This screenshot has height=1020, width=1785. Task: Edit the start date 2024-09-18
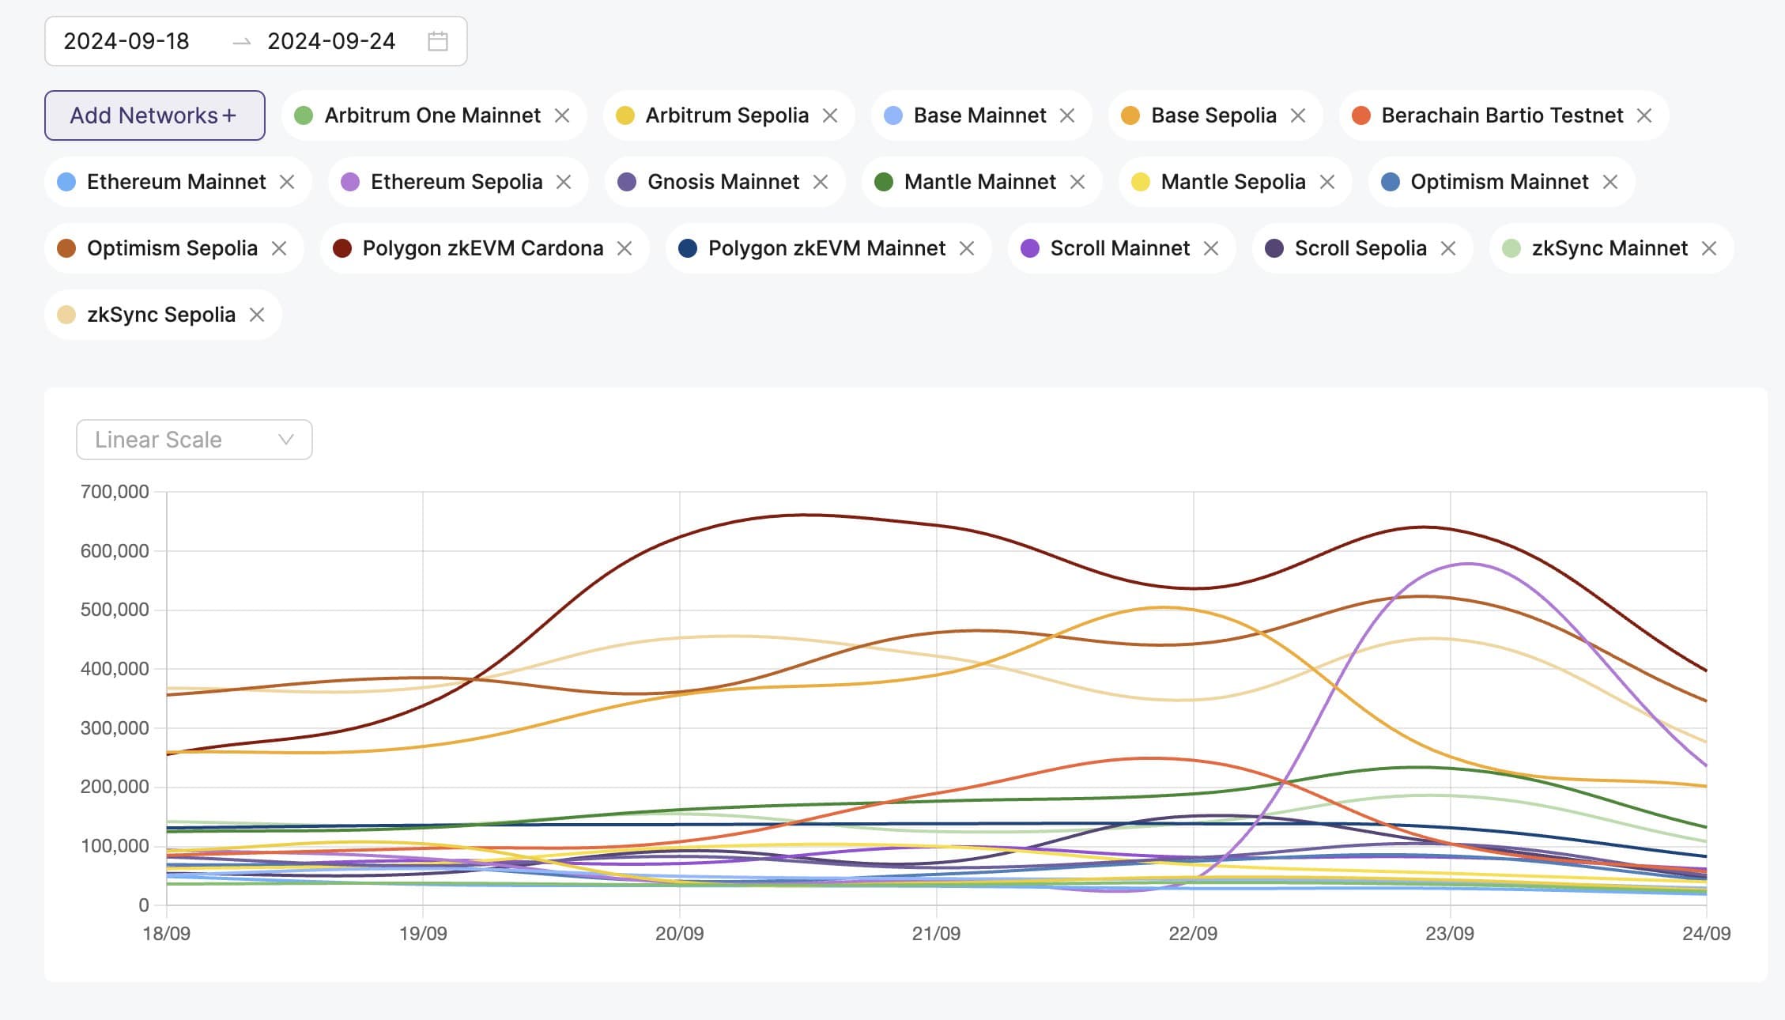pyautogui.click(x=126, y=41)
